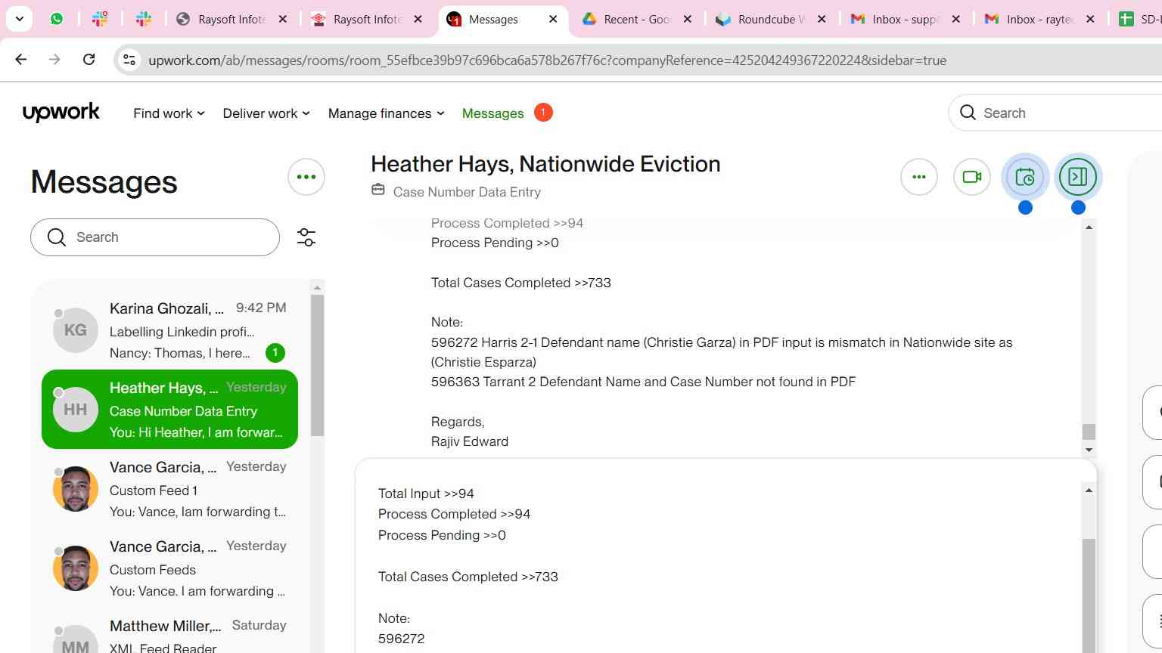Click the chat history scrollbar thumb

click(1089, 432)
